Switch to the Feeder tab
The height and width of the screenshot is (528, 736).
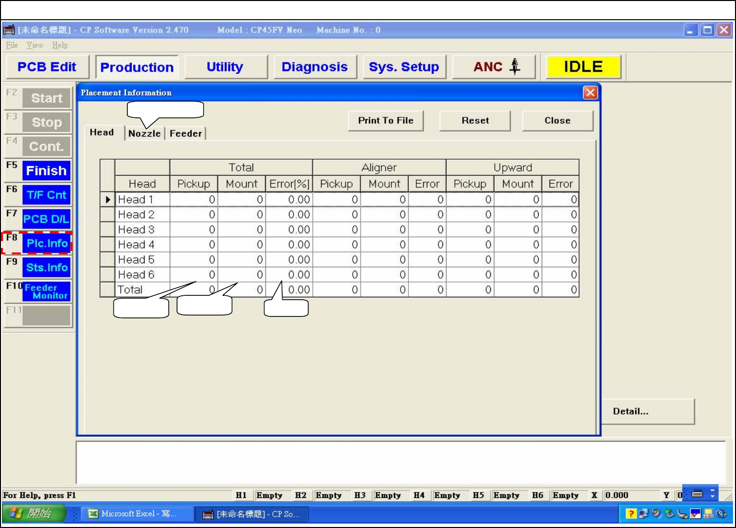pos(185,134)
